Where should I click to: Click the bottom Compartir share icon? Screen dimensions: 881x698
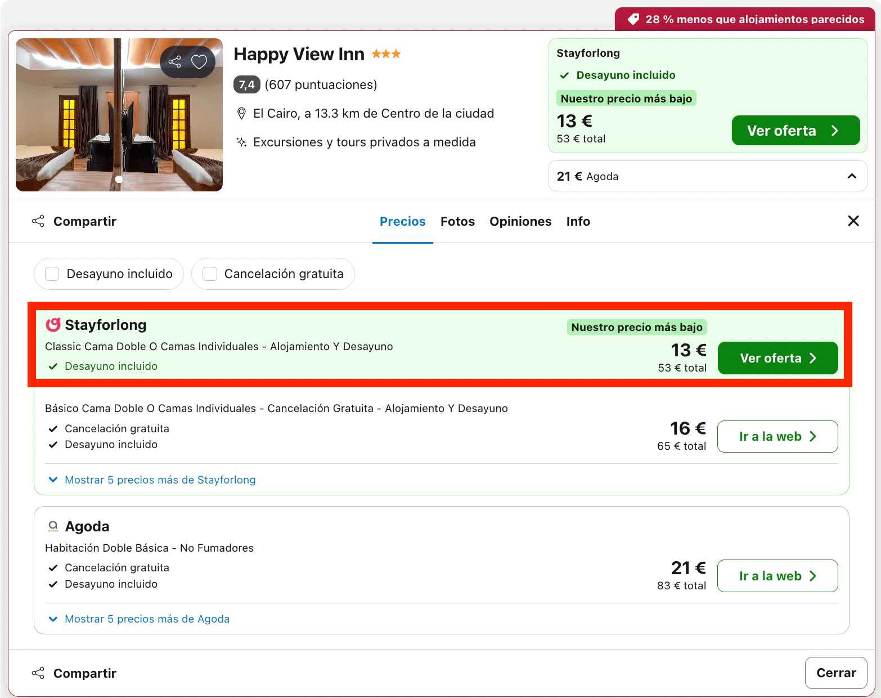[38, 673]
